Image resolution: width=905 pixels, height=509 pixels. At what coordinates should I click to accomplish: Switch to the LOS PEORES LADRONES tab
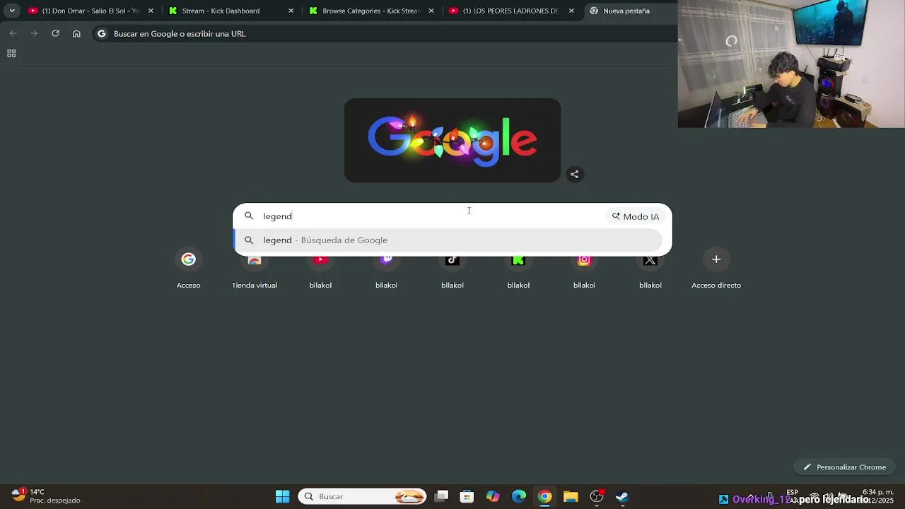(510, 11)
